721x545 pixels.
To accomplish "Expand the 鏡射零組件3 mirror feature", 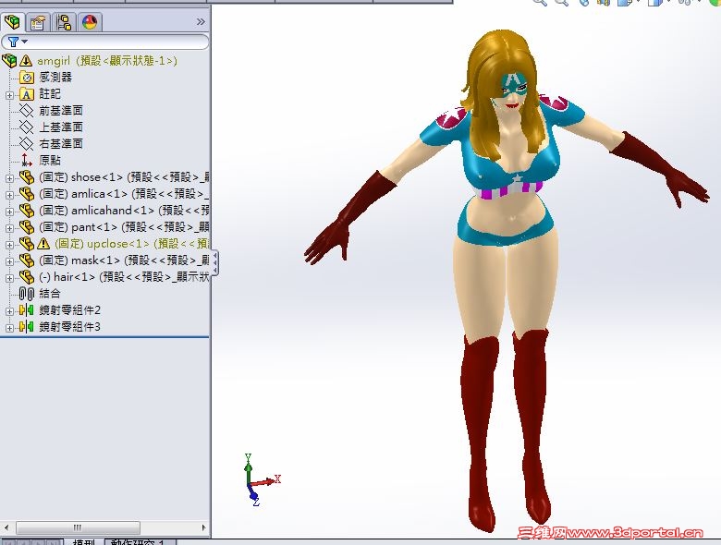I will [x=9, y=328].
